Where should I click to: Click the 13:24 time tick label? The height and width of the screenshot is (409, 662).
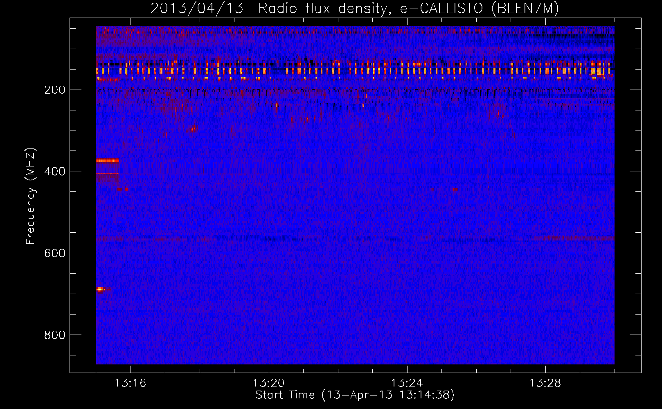coord(407,383)
